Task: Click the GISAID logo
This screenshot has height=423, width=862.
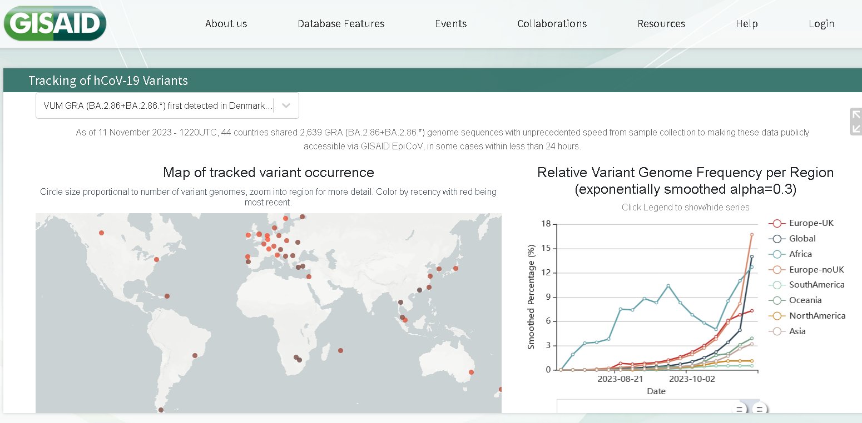Action: (x=55, y=24)
